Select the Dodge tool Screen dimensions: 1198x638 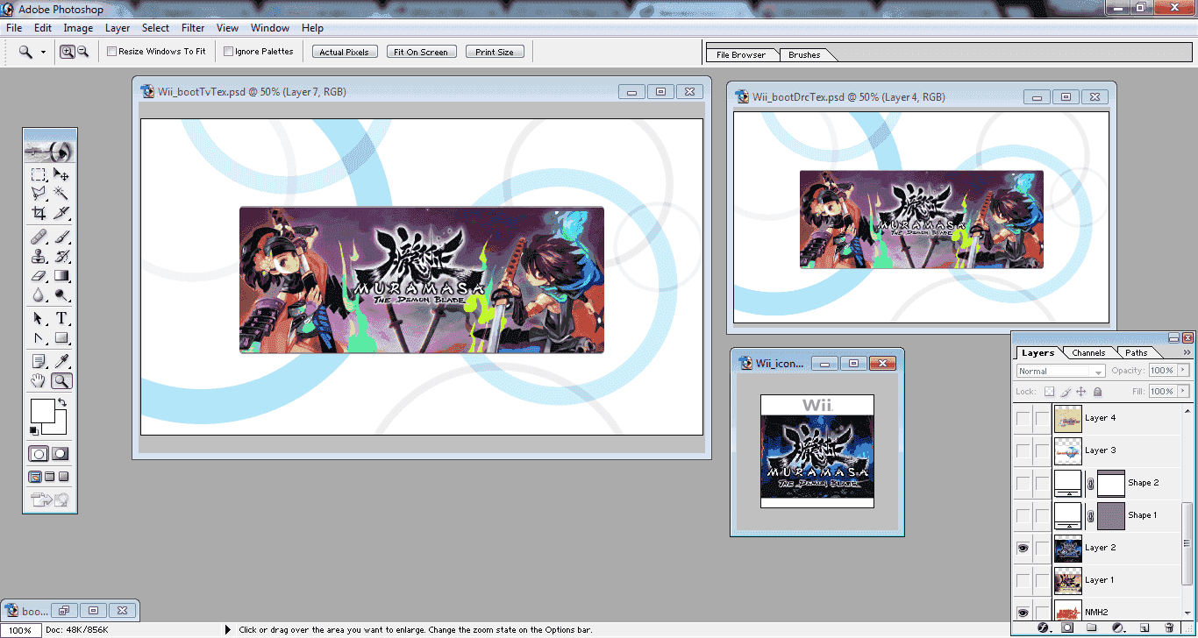(x=61, y=295)
